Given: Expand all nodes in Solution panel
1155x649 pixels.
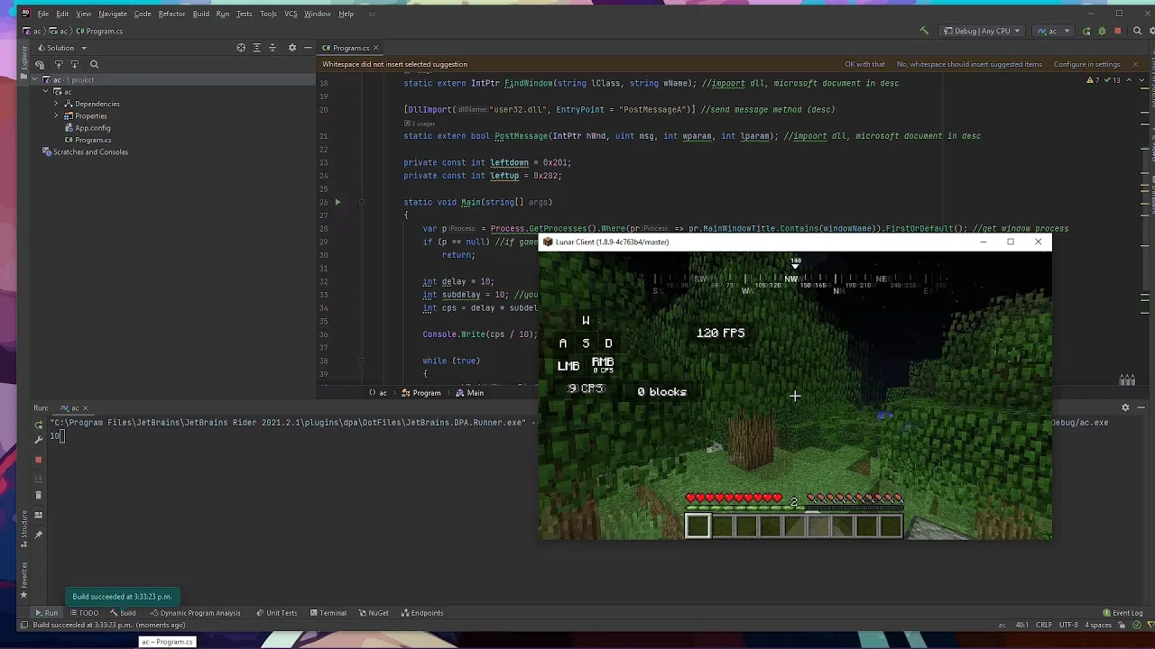Looking at the screenshot, I should click(256, 48).
